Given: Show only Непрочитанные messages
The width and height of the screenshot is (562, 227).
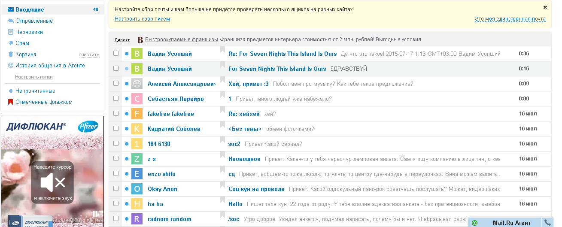Looking at the screenshot, I should [35, 91].
